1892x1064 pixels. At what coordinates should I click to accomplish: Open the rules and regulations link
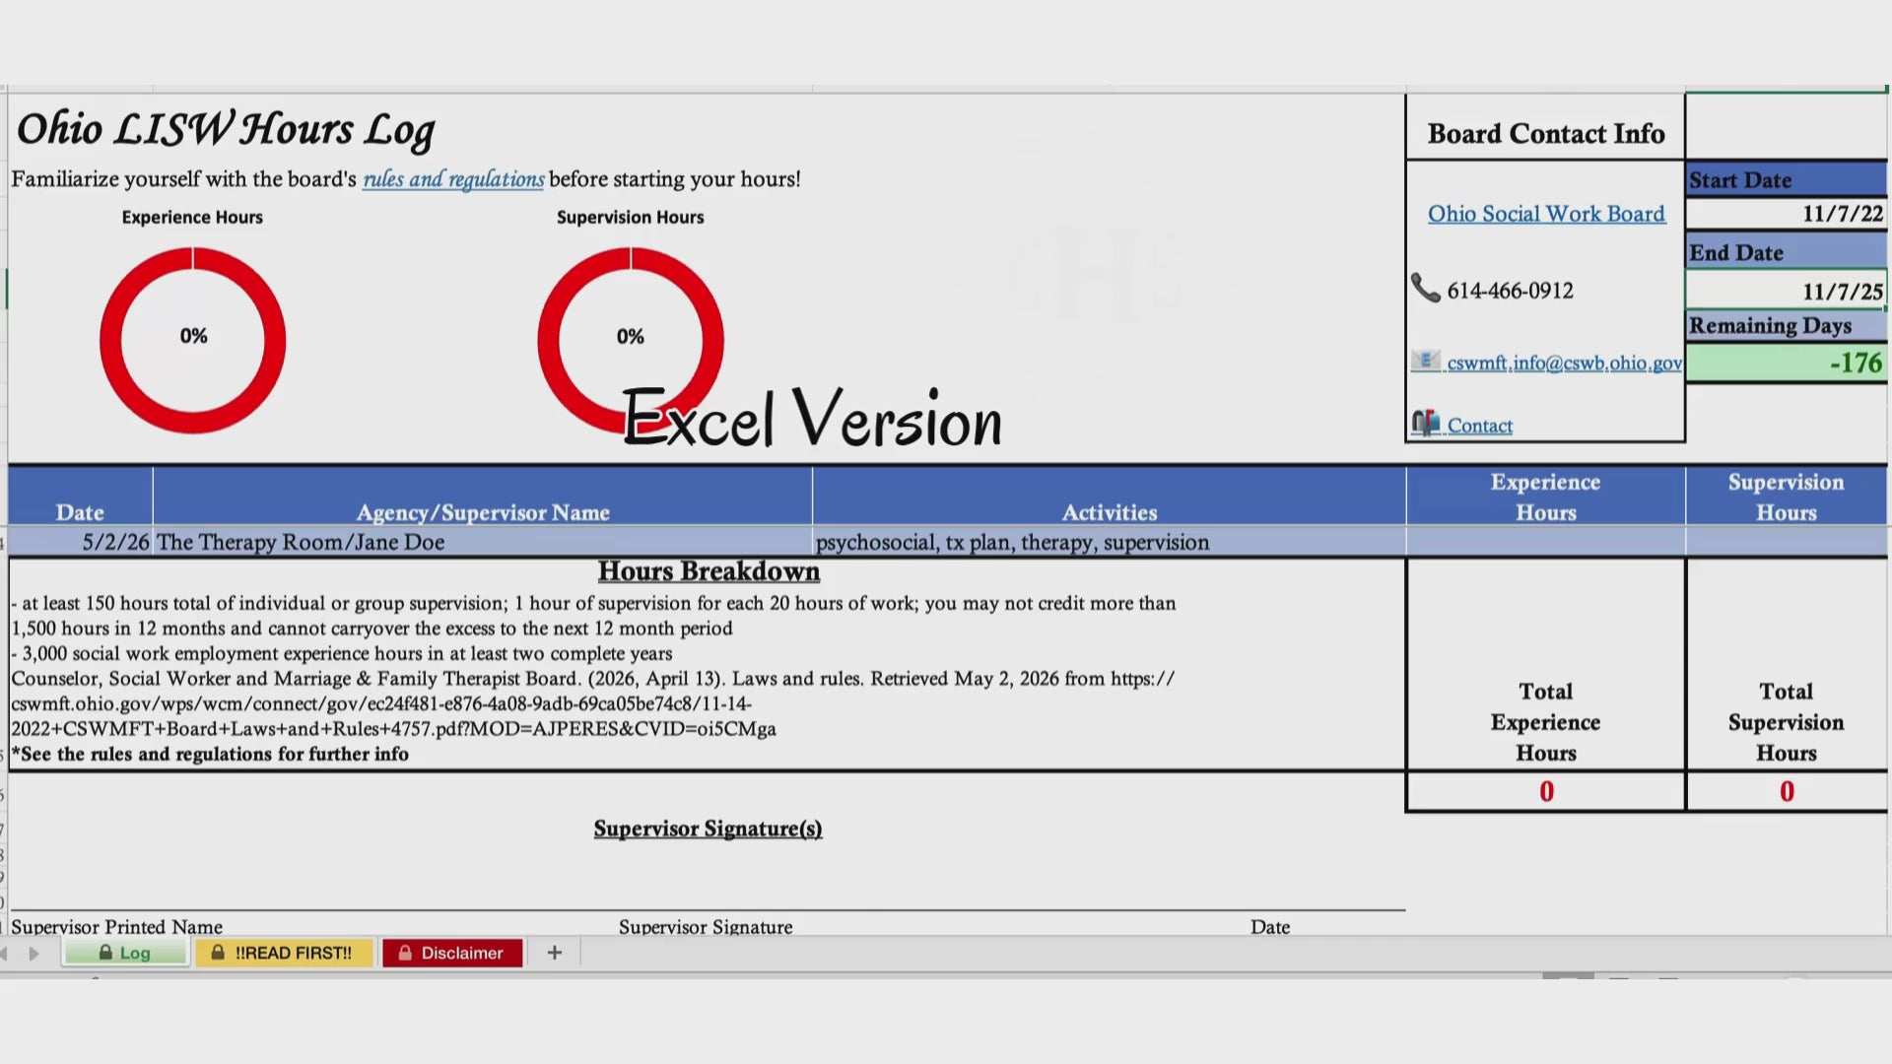pos(453,179)
